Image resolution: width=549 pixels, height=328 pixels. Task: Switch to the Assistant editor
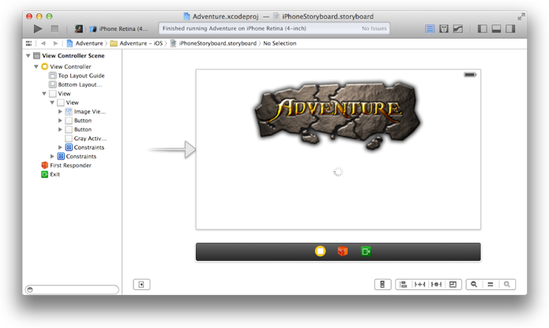click(x=444, y=28)
